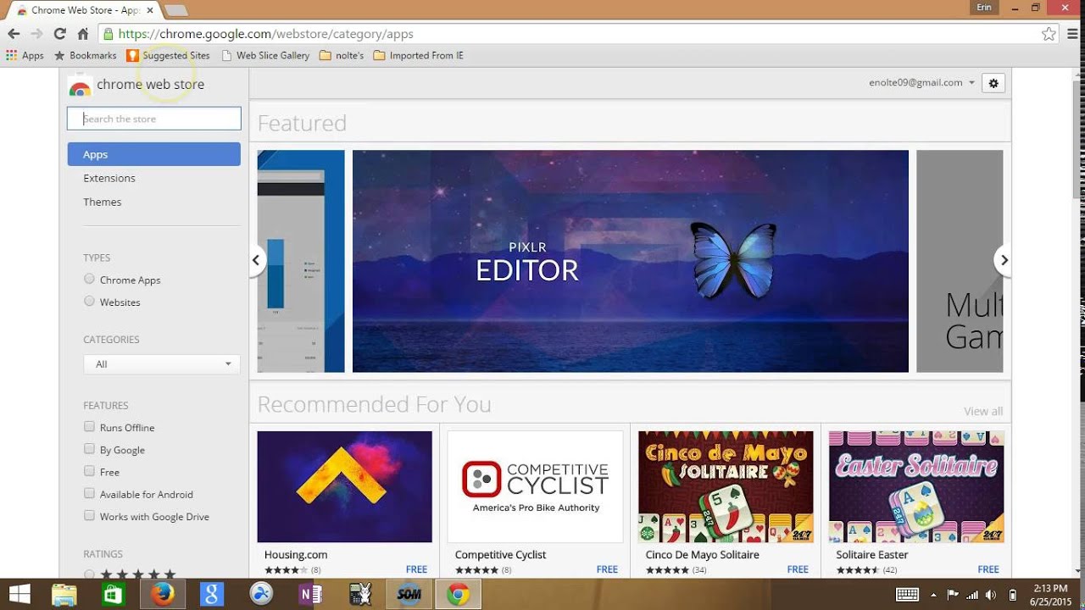Show previous featured banner with left arrow

tap(255, 260)
